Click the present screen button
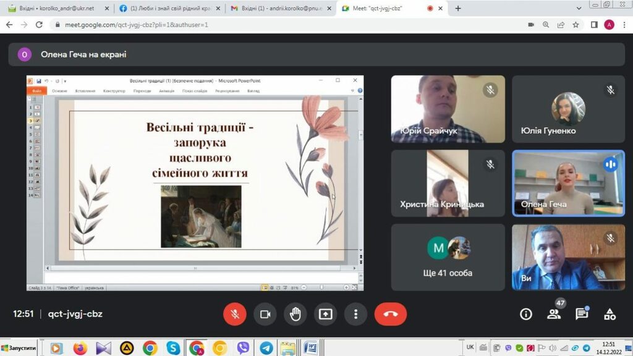This screenshot has width=633, height=356. pos(325,314)
